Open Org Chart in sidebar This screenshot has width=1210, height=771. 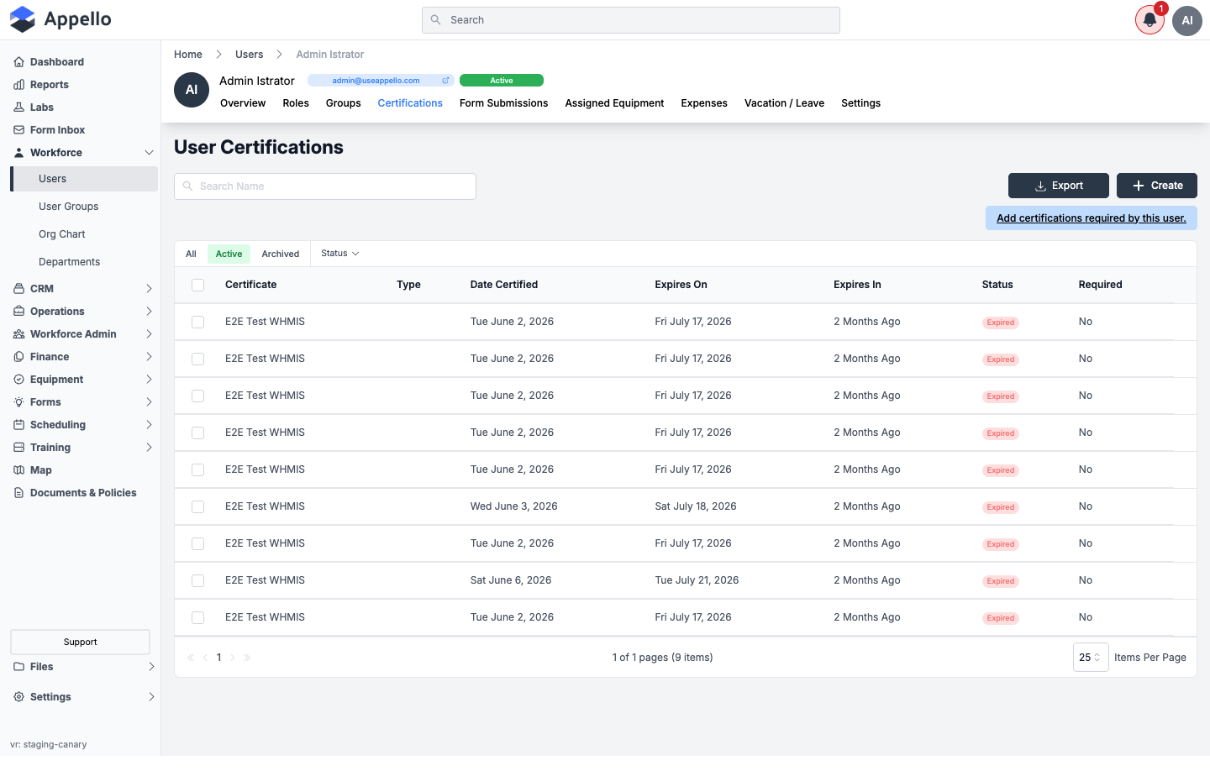(x=62, y=234)
